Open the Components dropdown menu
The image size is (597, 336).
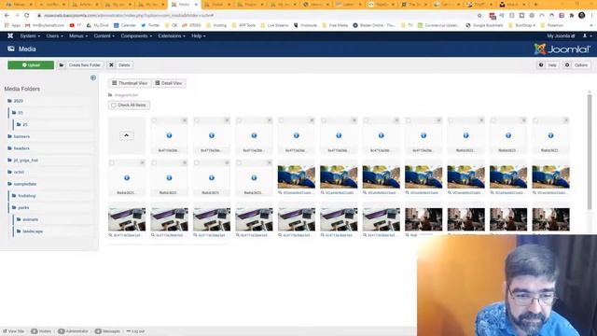point(136,35)
